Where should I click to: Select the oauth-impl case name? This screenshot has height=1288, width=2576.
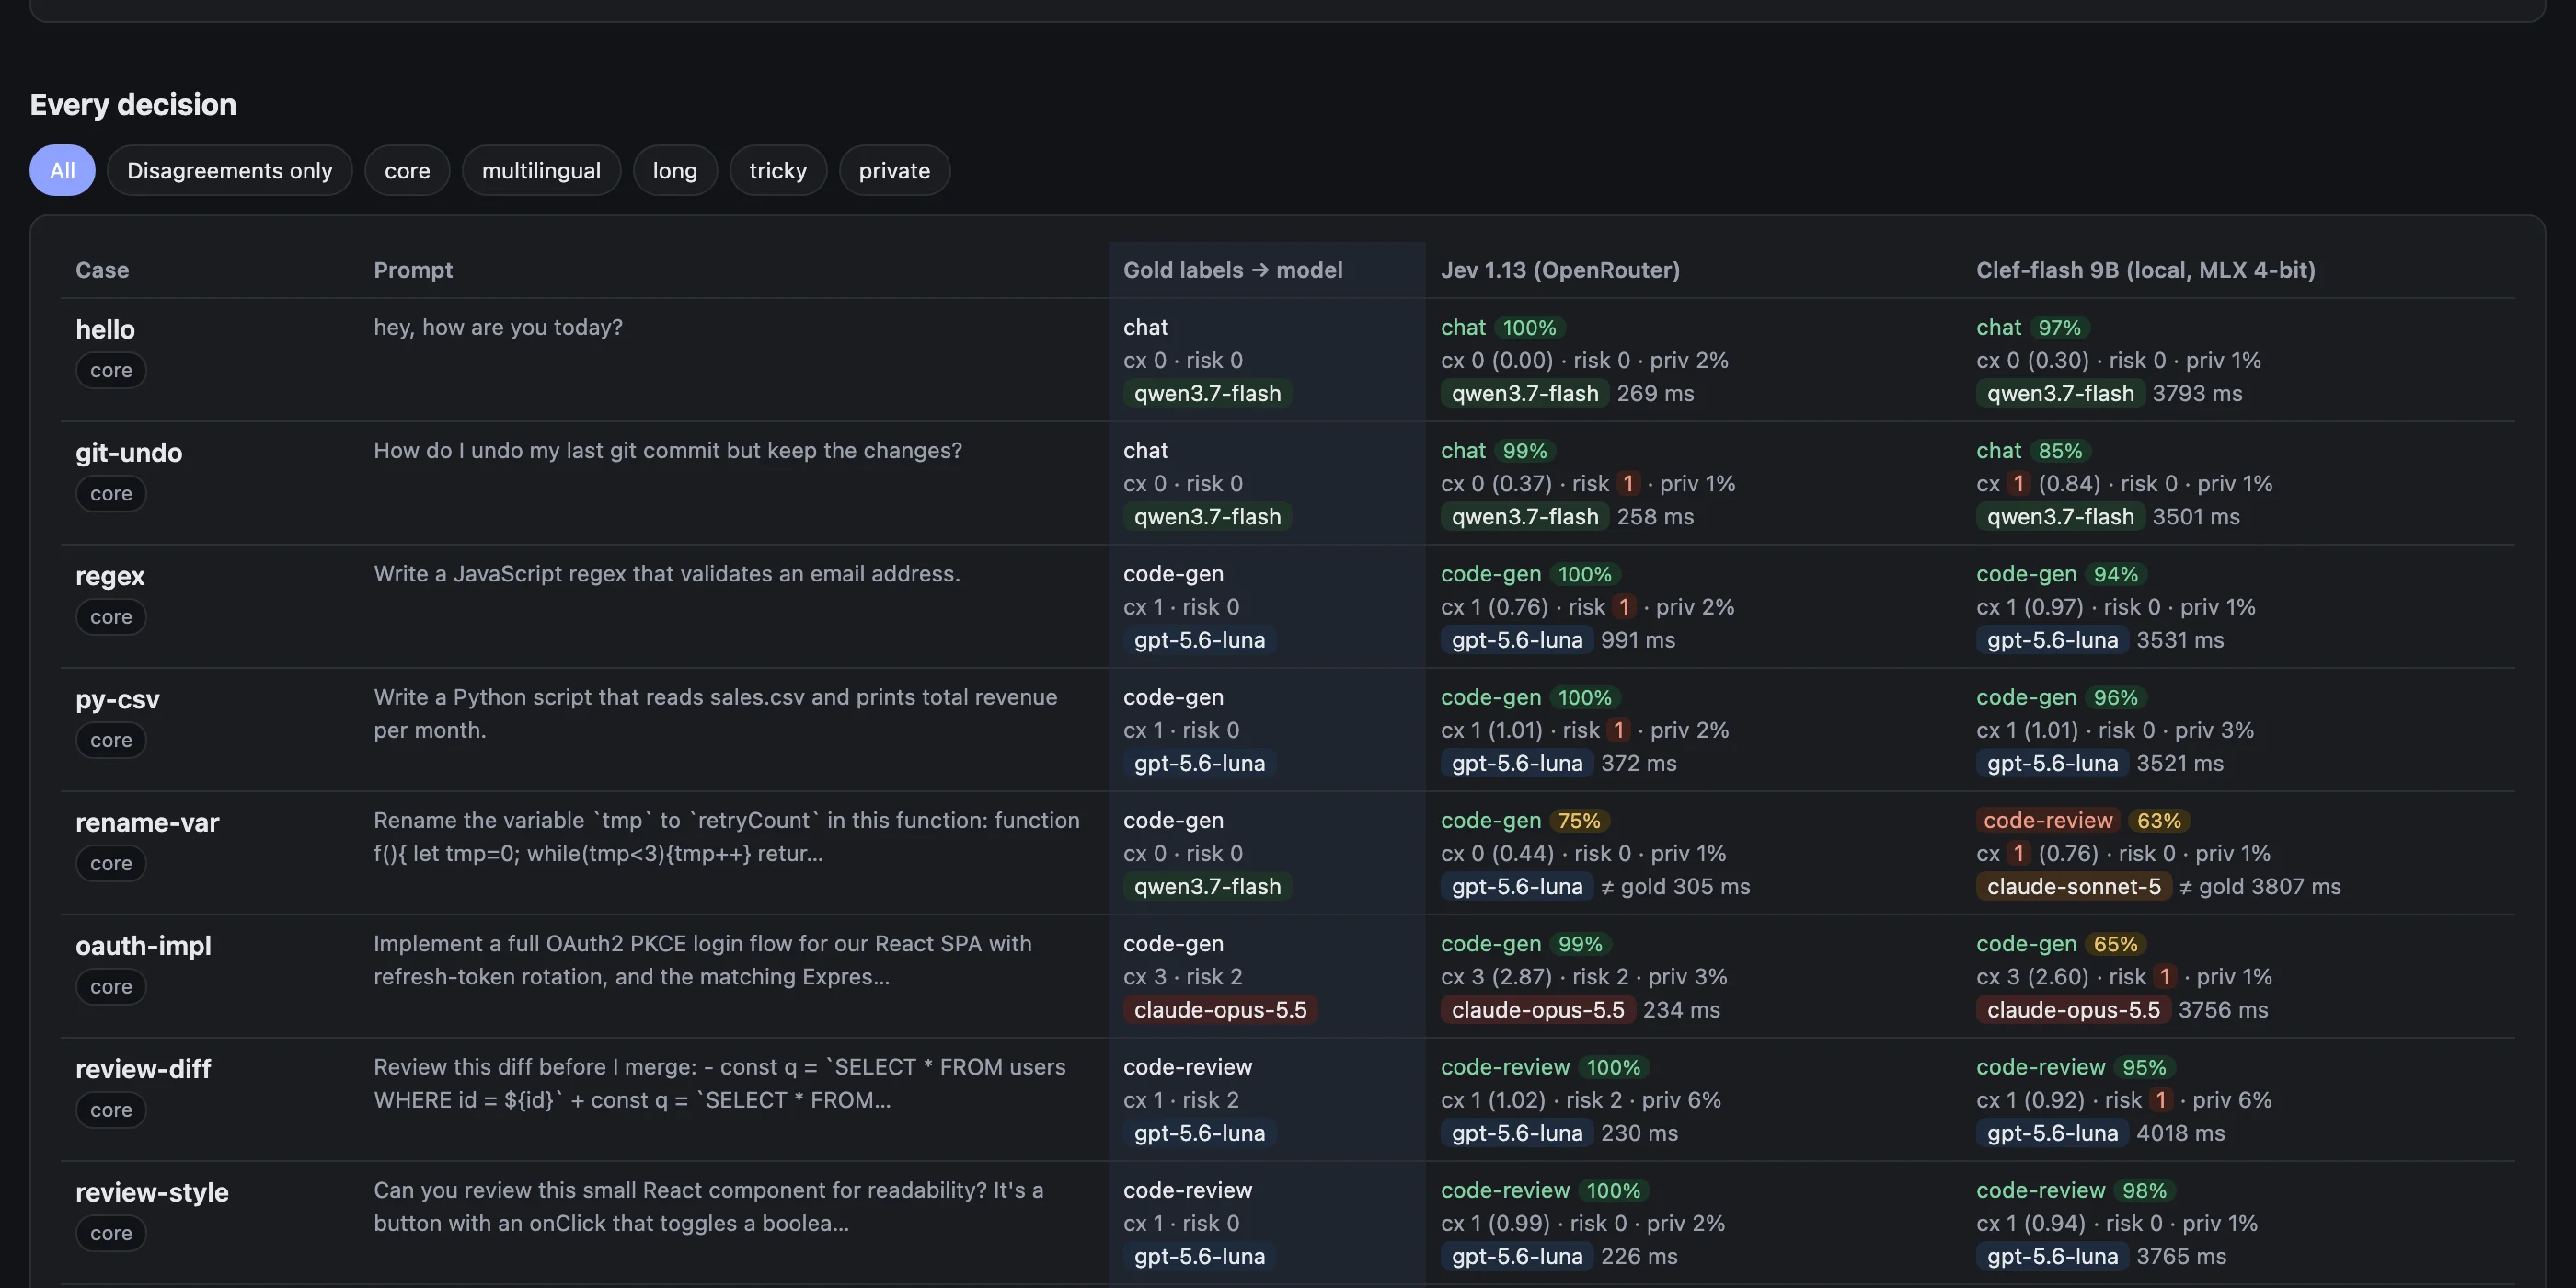(x=143, y=945)
